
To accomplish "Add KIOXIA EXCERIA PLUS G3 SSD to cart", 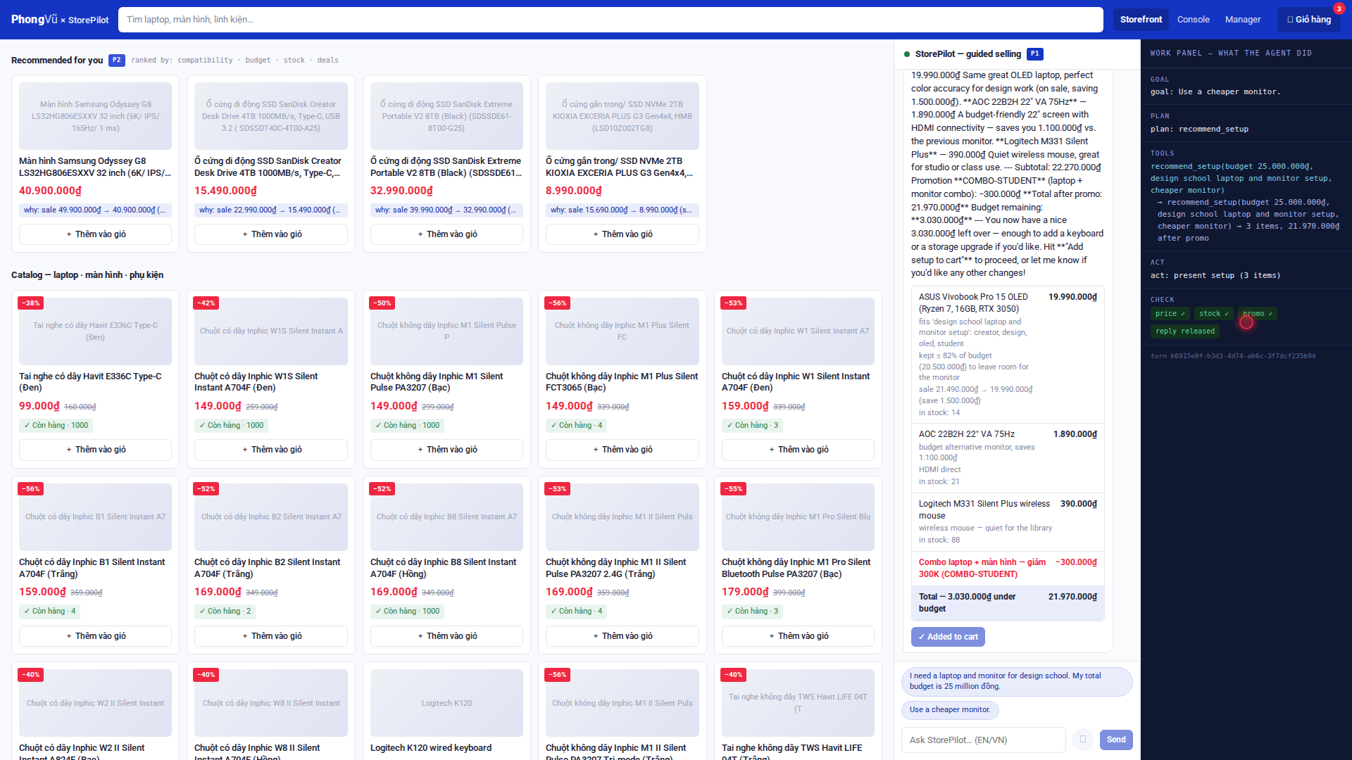I will tap(622, 234).
